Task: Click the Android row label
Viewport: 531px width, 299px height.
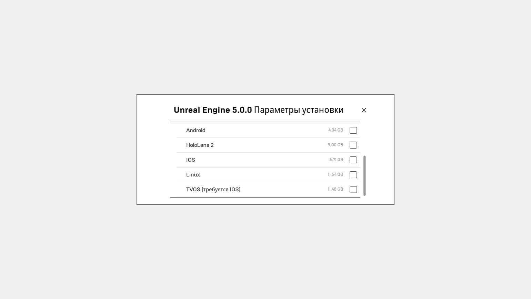Action: point(196,131)
